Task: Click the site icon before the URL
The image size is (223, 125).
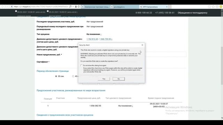Action: click(x=12, y=7)
